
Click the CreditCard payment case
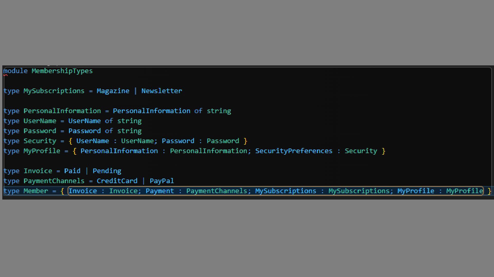[117, 181]
